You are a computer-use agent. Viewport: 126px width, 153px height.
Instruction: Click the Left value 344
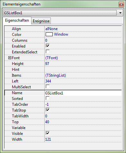(48, 81)
